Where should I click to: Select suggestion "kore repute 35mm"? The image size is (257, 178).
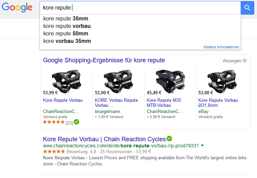pyautogui.click(x=66, y=19)
